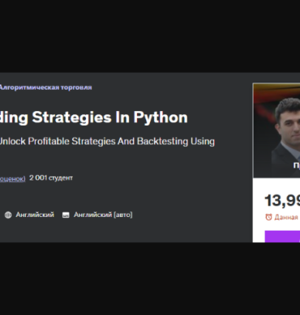Click the Английский [авто] subtitles label
Screen dimensions: 300x315
103,215
